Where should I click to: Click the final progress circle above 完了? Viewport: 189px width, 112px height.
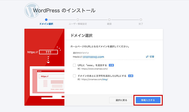(141, 20)
